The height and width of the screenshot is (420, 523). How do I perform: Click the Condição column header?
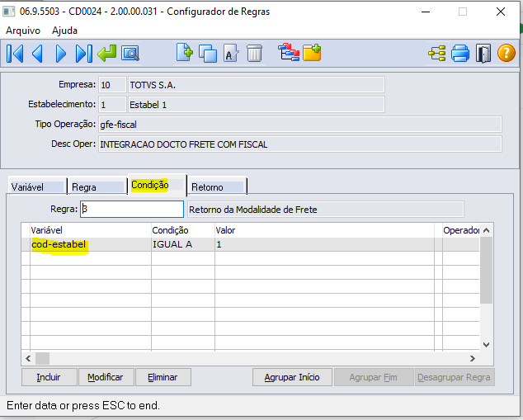[183, 230]
